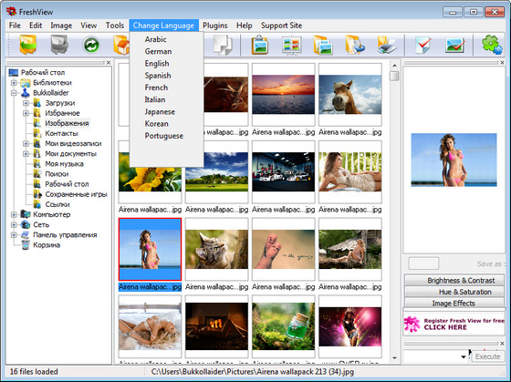Image resolution: width=511 pixels, height=382 pixels.
Task: Close the folder tree panel with its X
Action: [x=109, y=62]
